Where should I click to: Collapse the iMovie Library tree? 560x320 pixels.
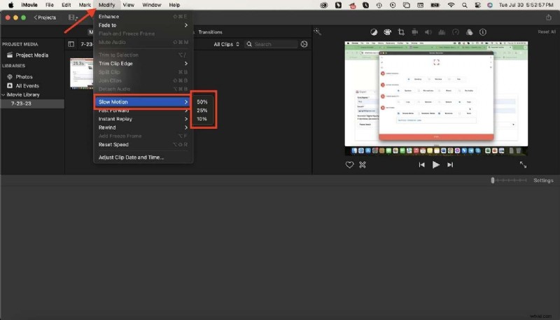coord(3,95)
